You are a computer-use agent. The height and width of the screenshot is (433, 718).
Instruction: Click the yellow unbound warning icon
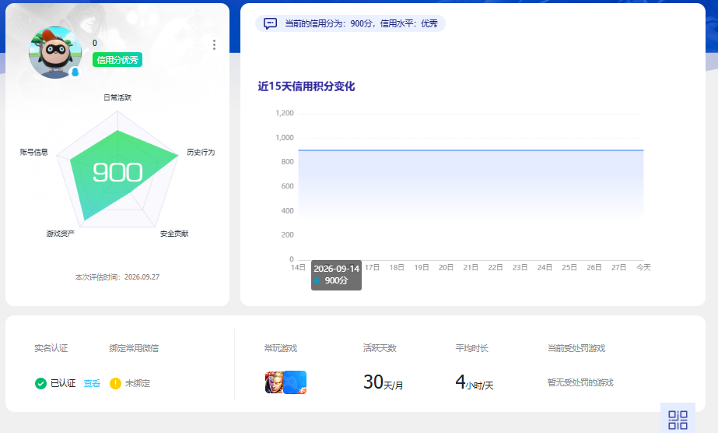[115, 383]
